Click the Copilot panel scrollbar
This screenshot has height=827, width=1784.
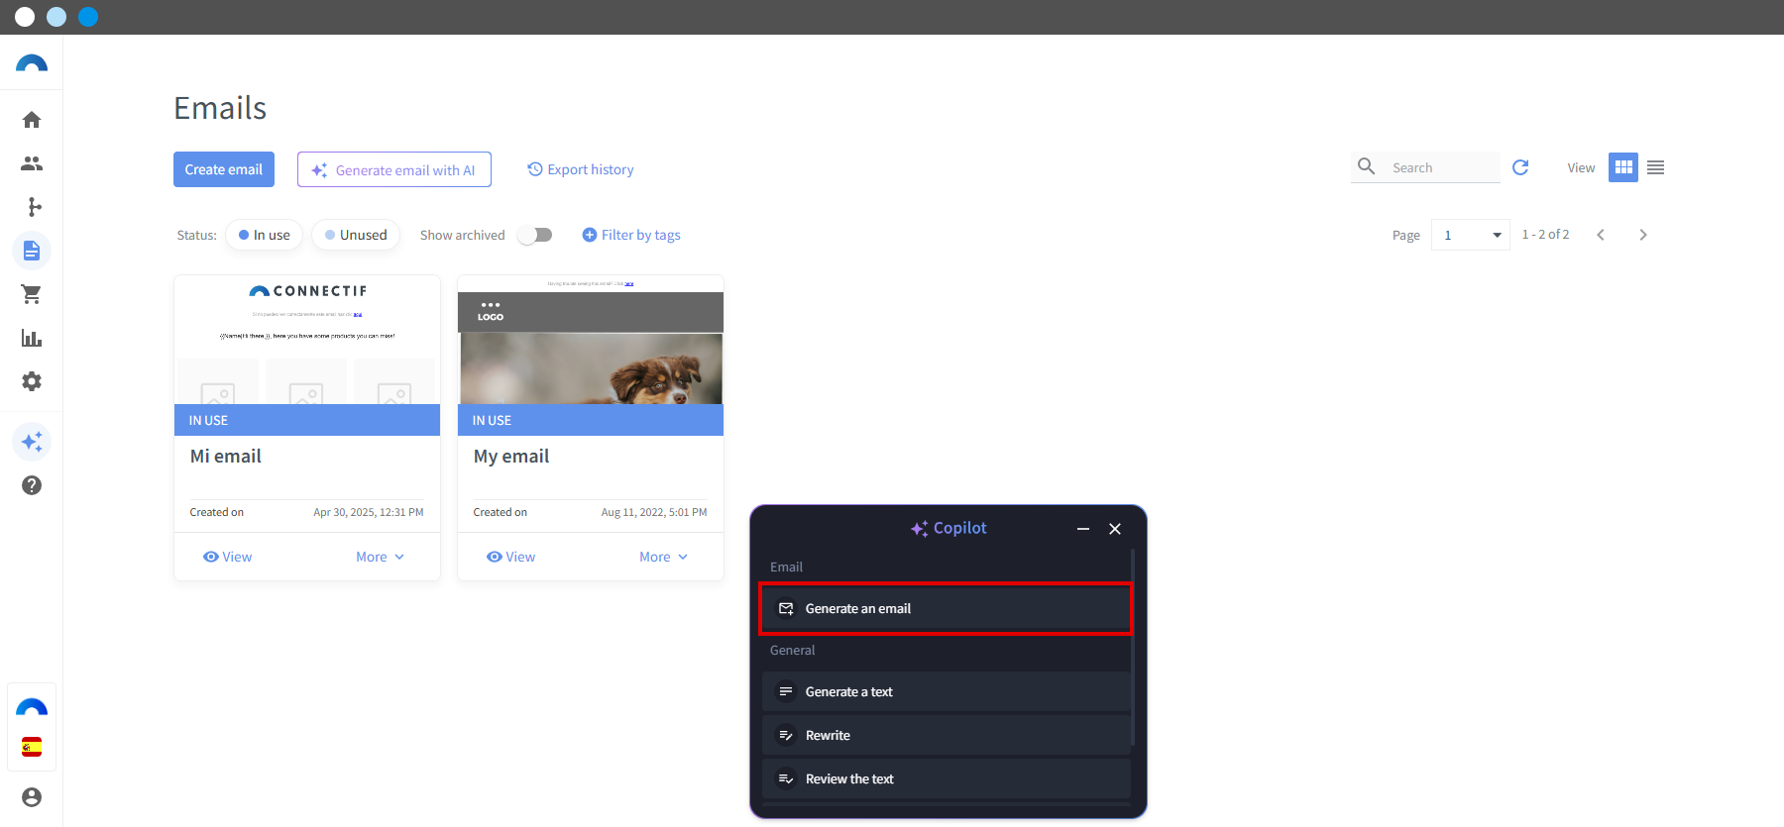(x=1133, y=649)
